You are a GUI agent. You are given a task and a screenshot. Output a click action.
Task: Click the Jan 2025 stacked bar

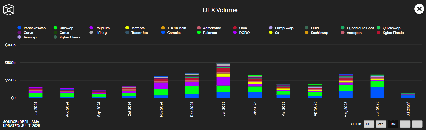pyautogui.click(x=223, y=81)
